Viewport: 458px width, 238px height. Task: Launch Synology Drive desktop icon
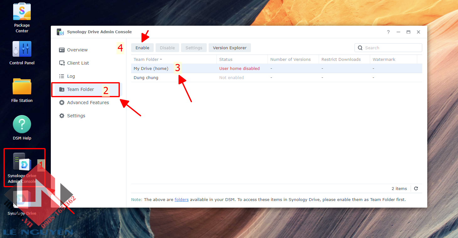(22, 199)
